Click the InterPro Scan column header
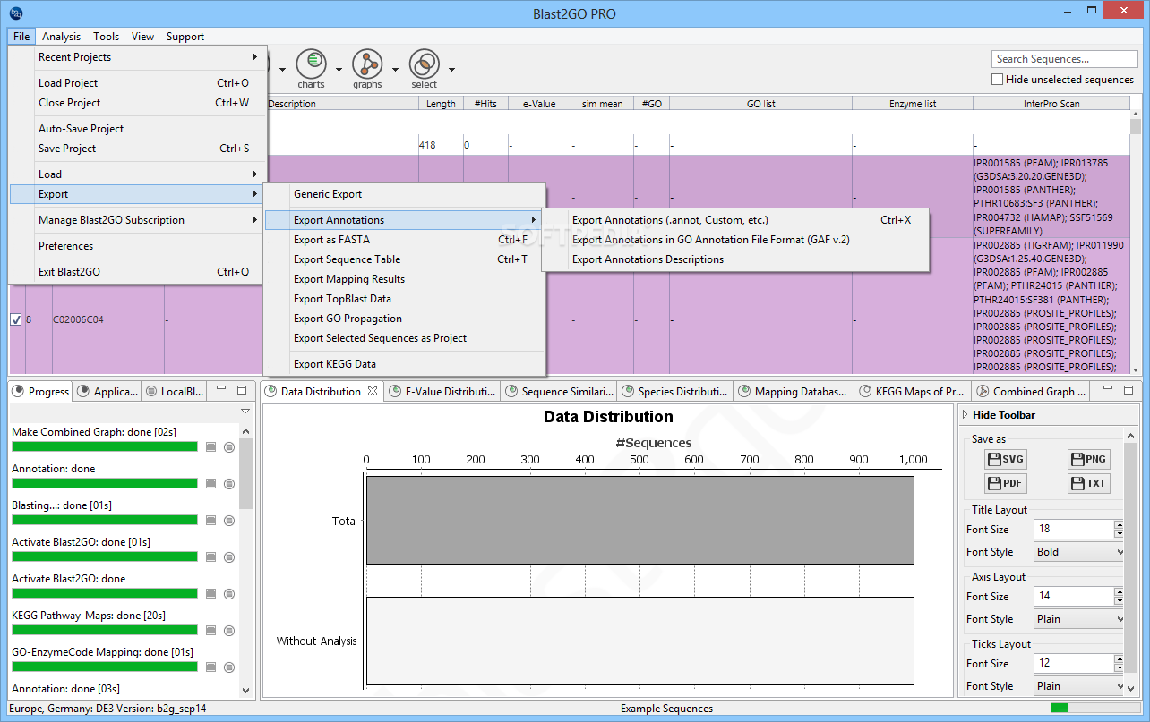 (1051, 104)
